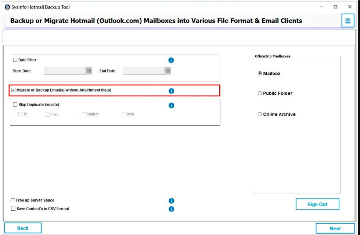Enable Skip Duplicate Email(s) checkbox
The image size is (360, 235).
tap(15, 104)
